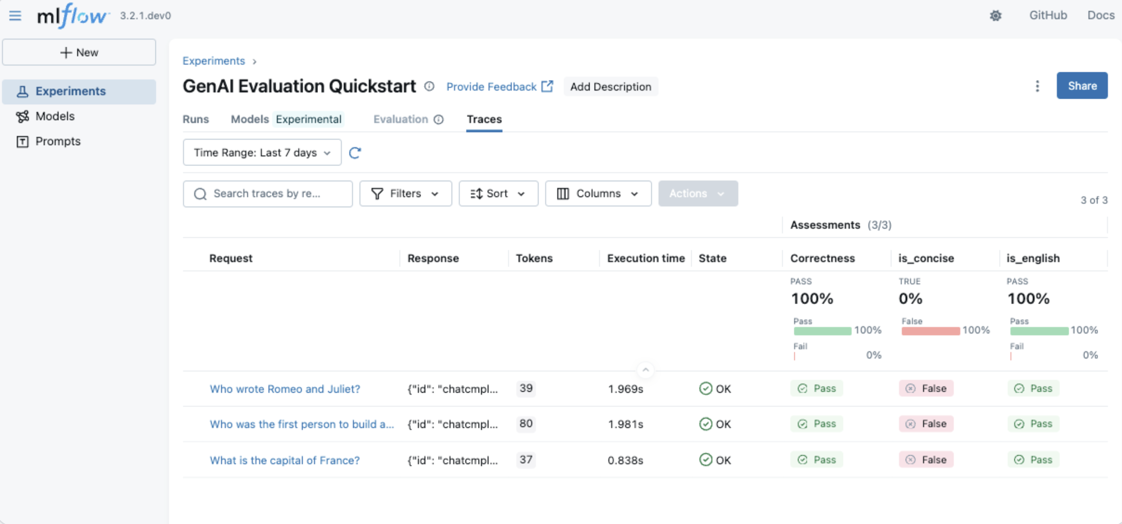
Task: Click the Evaluation tab info icon
Action: 438,119
